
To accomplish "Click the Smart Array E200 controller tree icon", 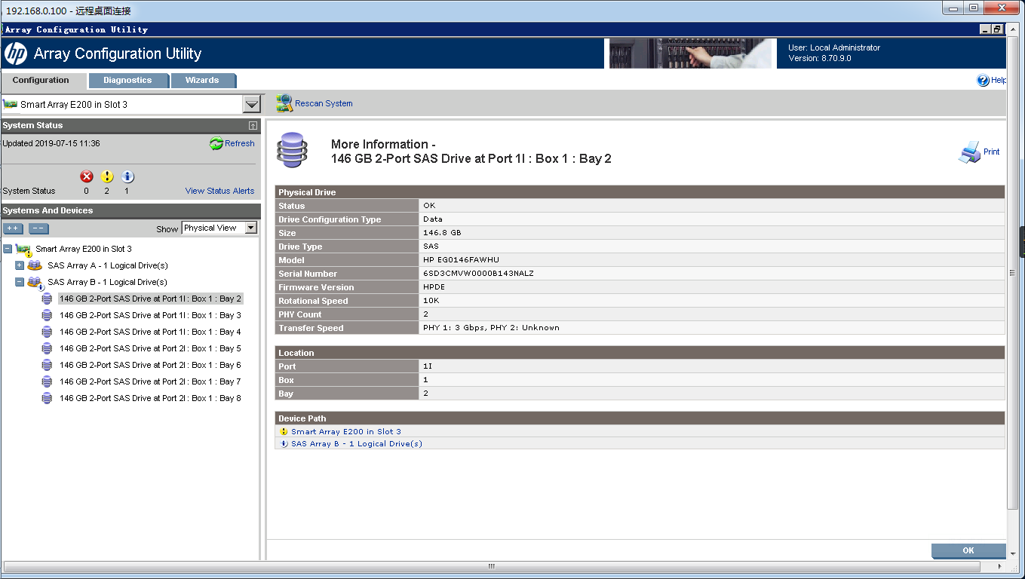I will (23, 250).
